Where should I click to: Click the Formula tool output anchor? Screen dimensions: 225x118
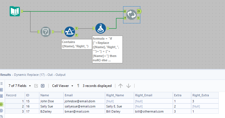coord(108,29)
